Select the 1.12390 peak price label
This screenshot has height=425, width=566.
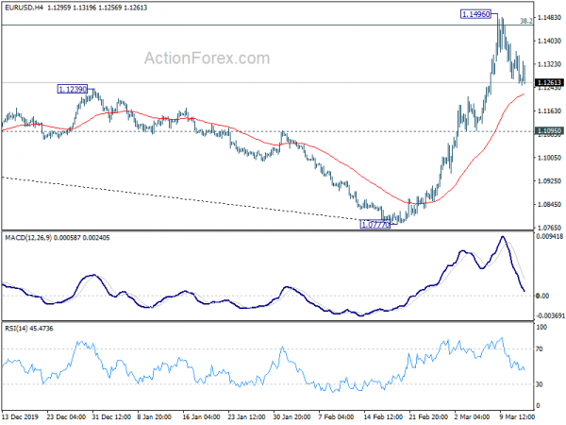click(73, 90)
